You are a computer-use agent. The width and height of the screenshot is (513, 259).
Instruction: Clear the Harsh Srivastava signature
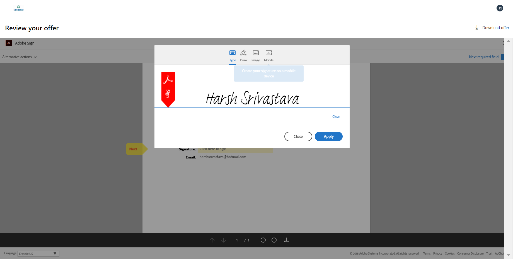336,116
